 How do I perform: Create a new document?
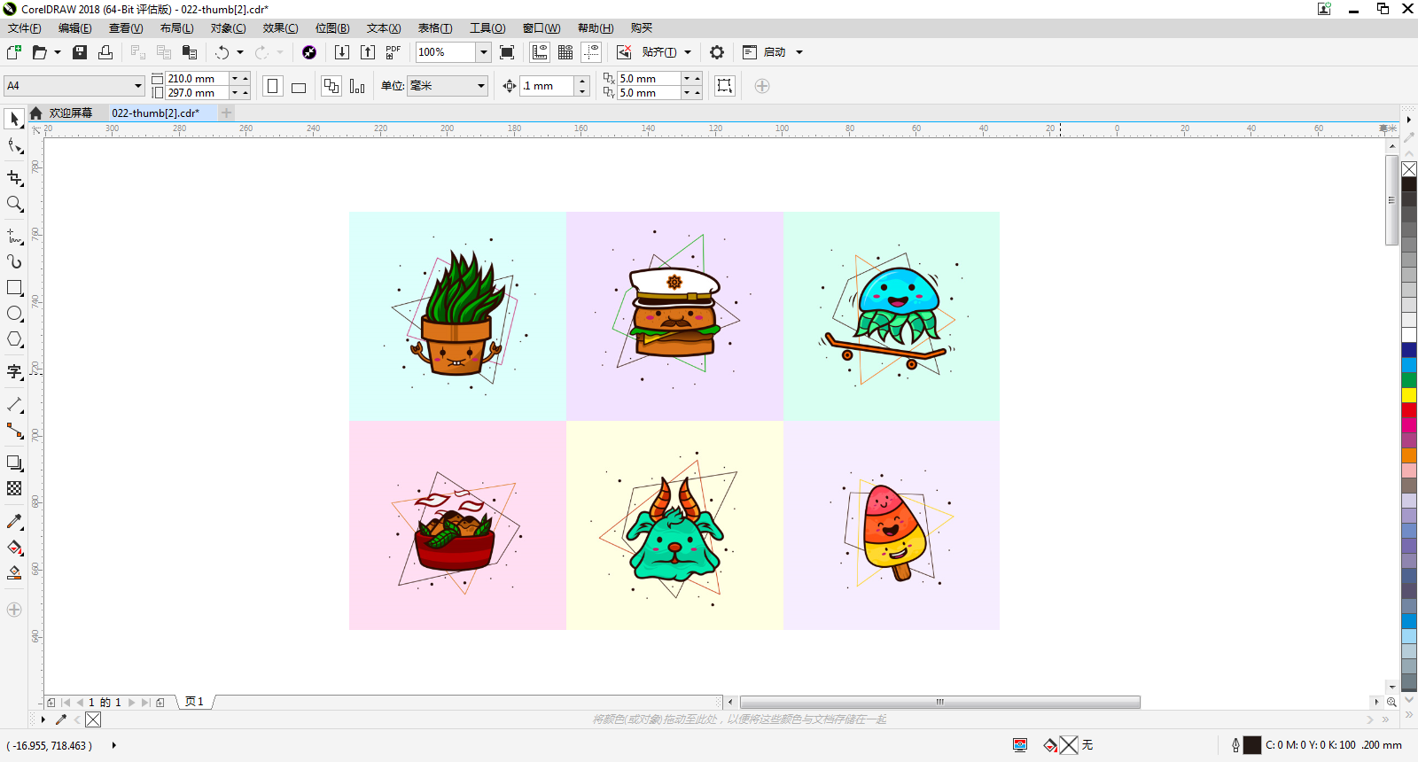tap(14, 52)
